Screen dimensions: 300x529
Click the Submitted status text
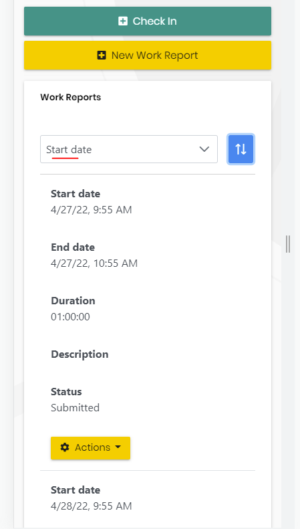tap(76, 407)
